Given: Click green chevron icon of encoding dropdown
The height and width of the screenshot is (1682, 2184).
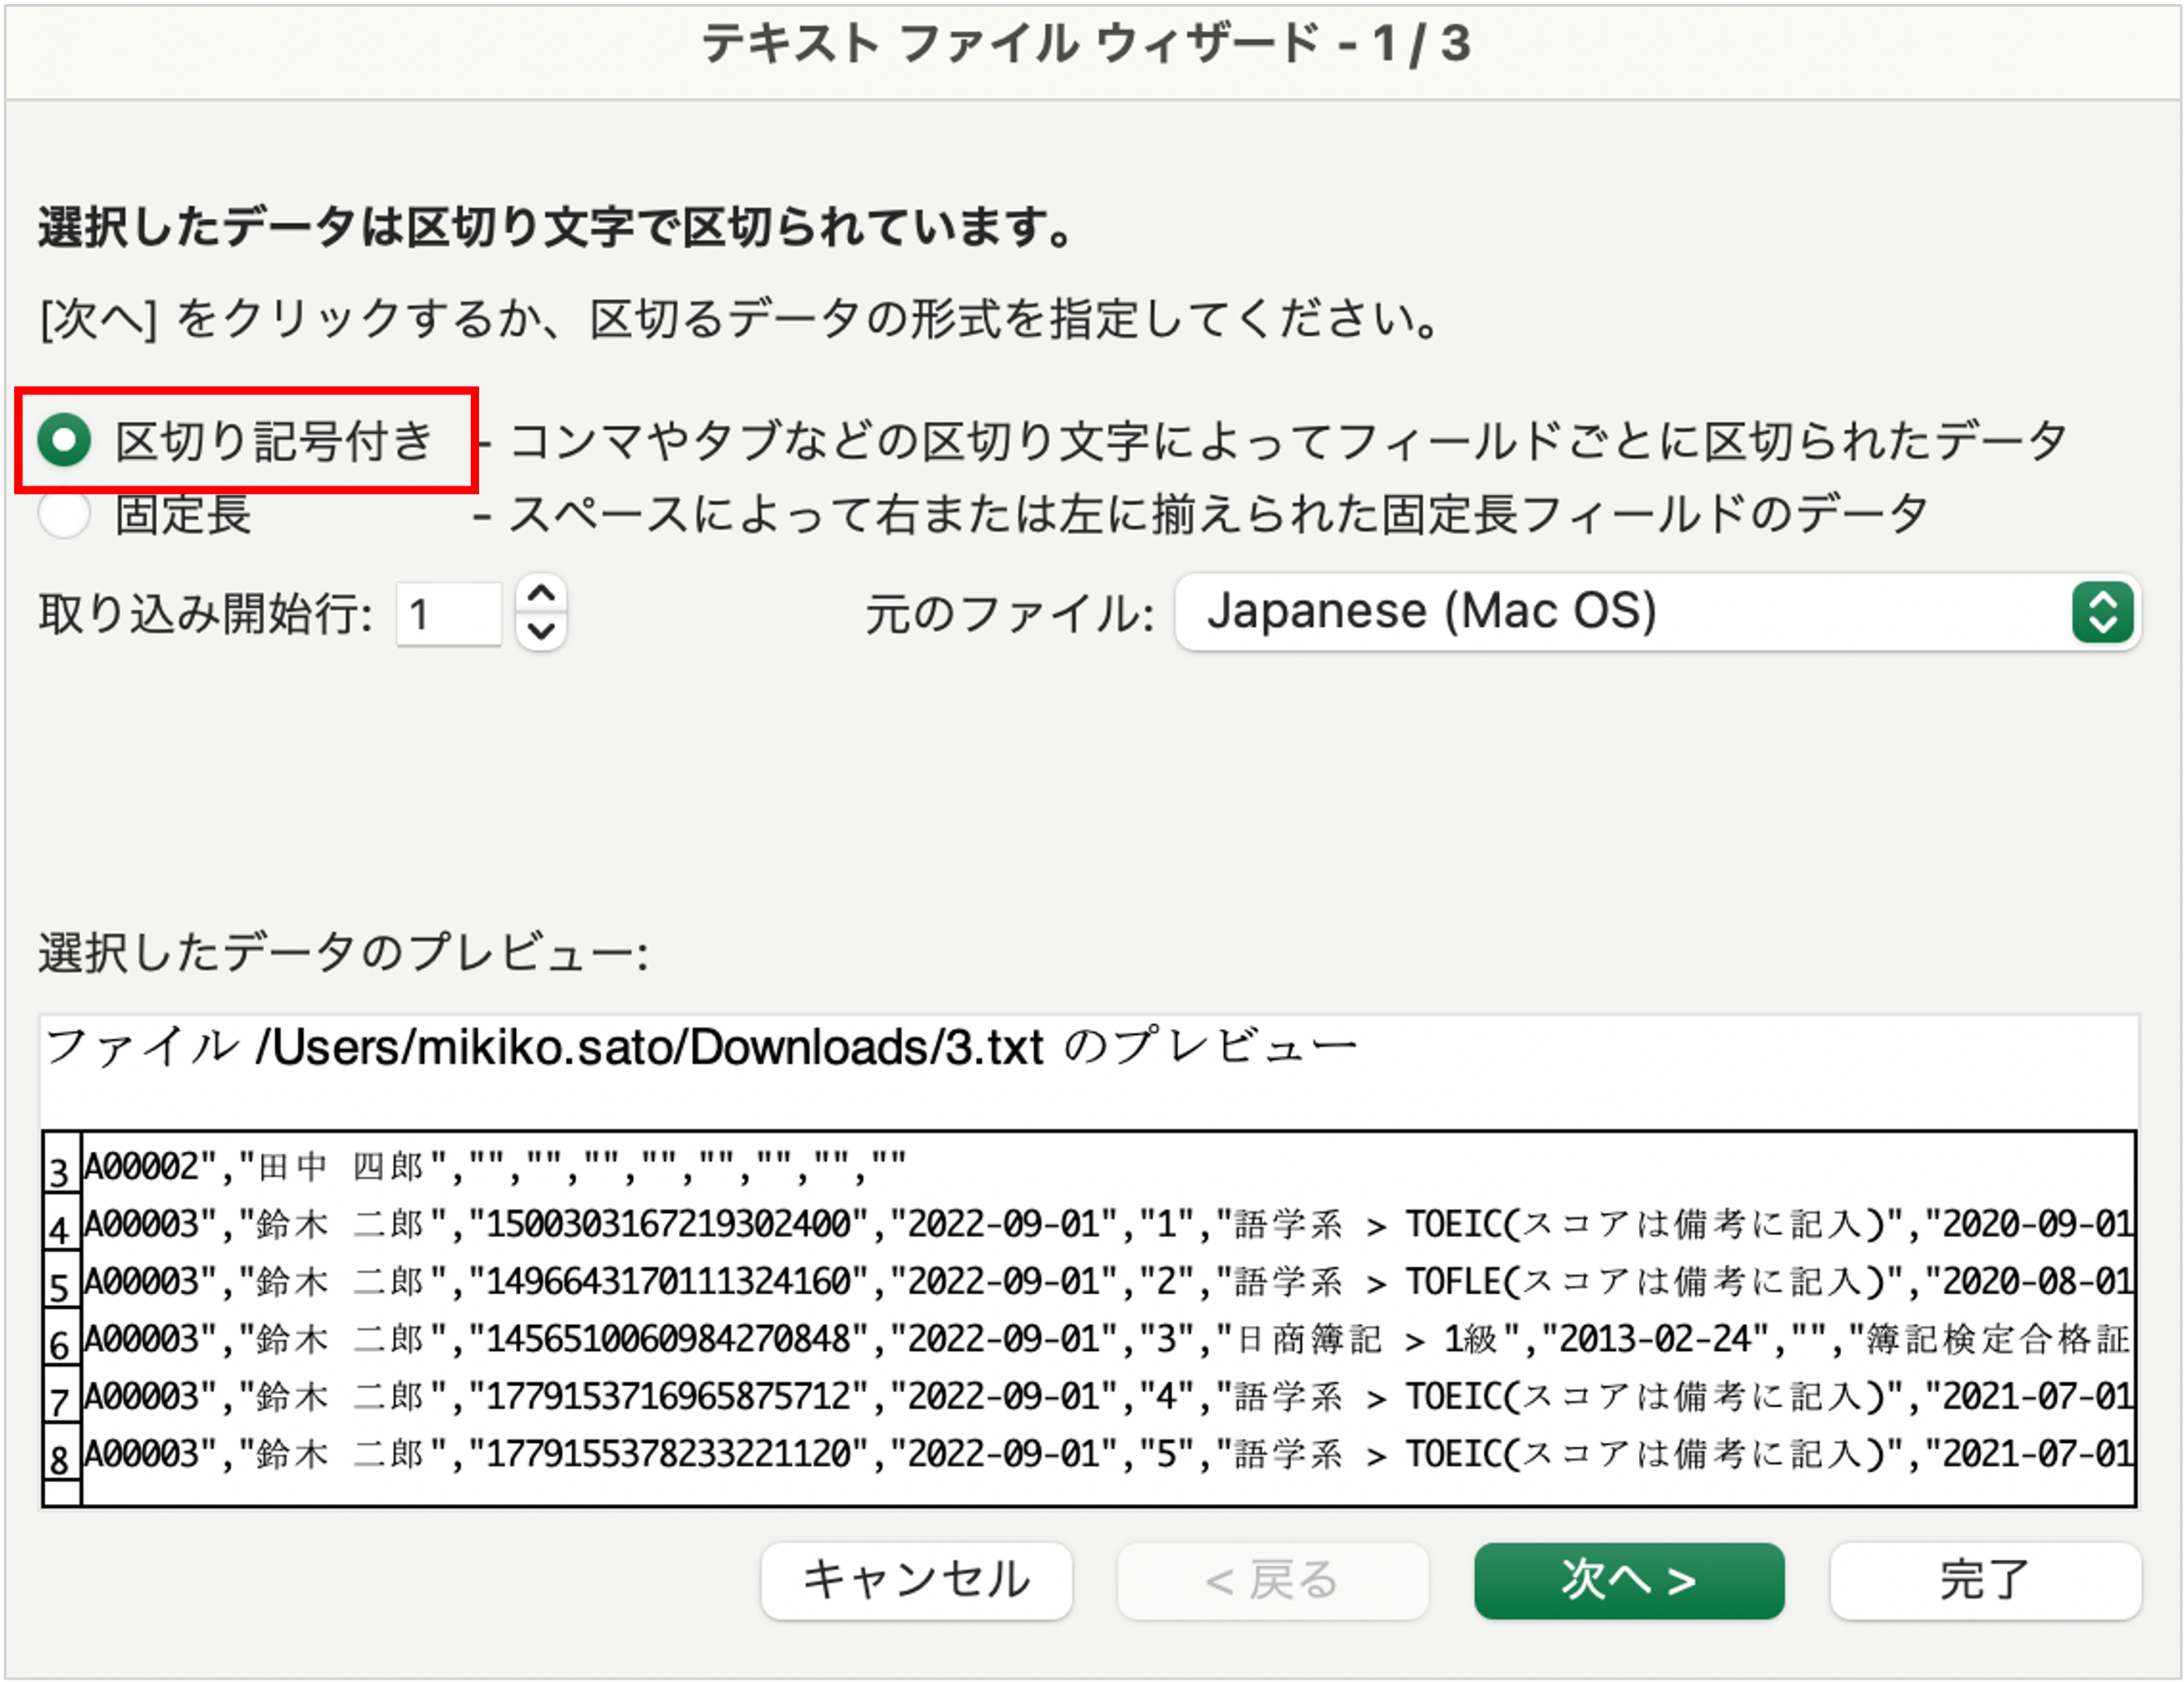Looking at the screenshot, I should tap(2103, 612).
